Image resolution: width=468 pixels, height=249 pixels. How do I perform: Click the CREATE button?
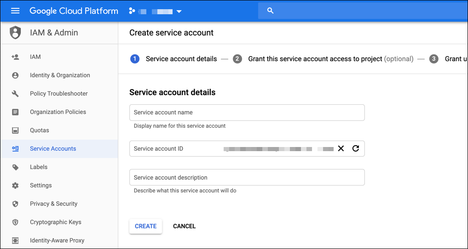pos(146,226)
